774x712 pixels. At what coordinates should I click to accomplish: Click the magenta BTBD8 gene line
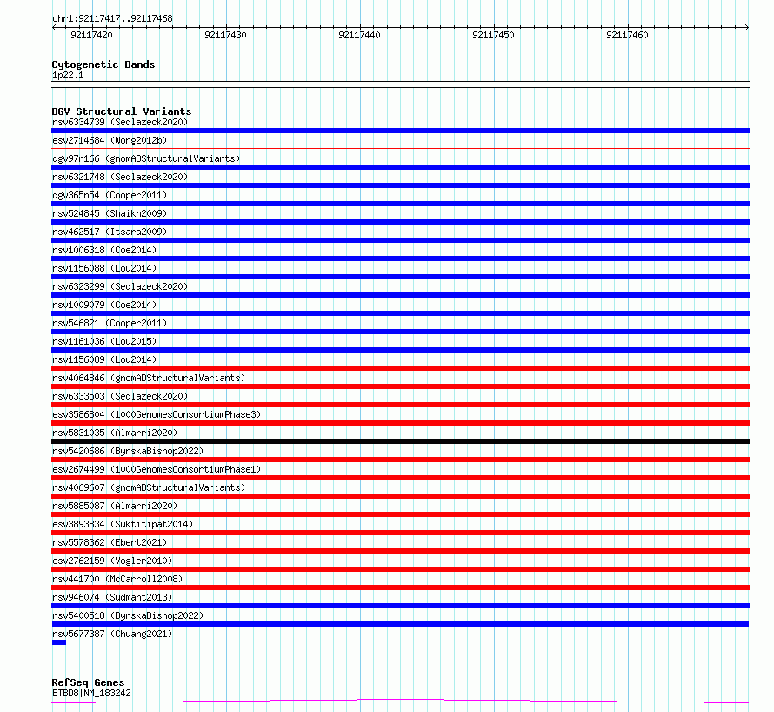pyautogui.click(x=400, y=701)
